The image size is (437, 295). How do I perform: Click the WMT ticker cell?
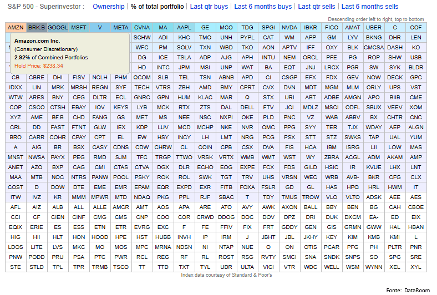coord(268,157)
